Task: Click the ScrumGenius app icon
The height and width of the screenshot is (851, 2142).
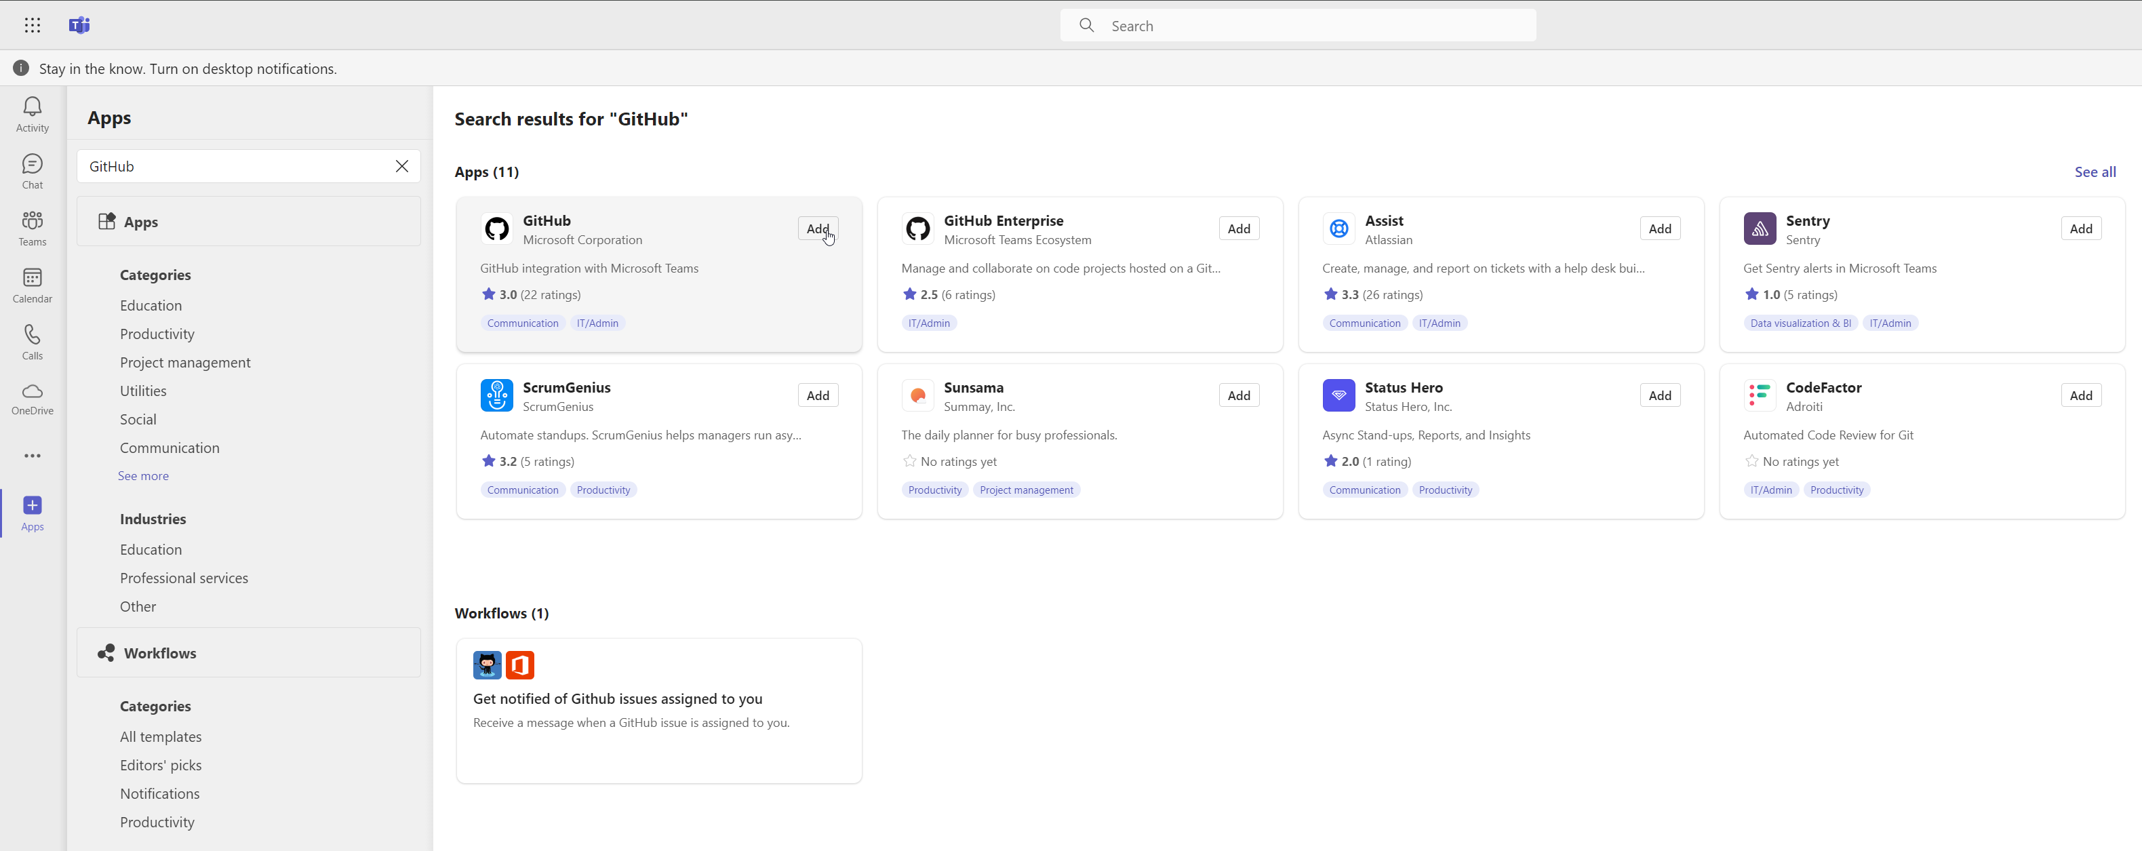Action: pos(497,395)
